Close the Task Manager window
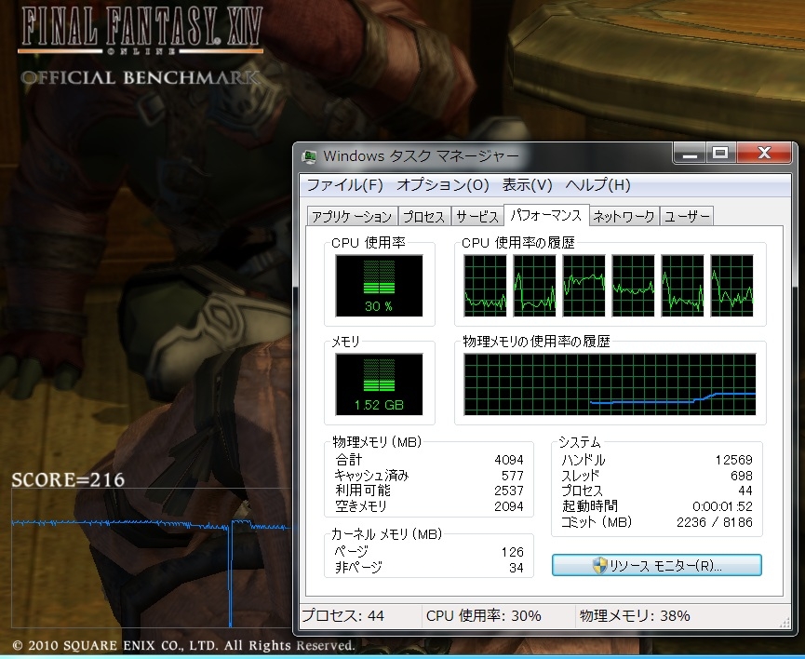Viewport: 805px width, 659px height. (x=764, y=153)
